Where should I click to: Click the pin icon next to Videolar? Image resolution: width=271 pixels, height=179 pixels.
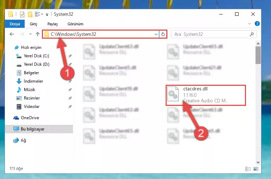(x=70, y=107)
